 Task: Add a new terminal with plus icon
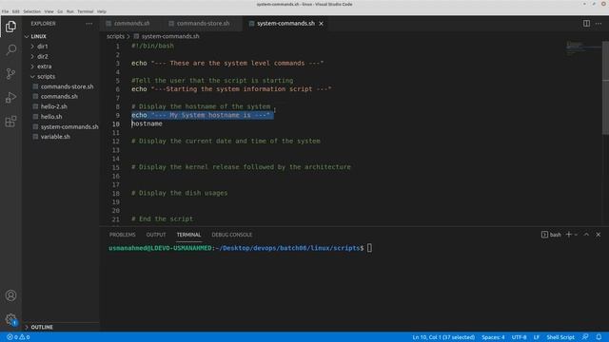click(x=569, y=235)
